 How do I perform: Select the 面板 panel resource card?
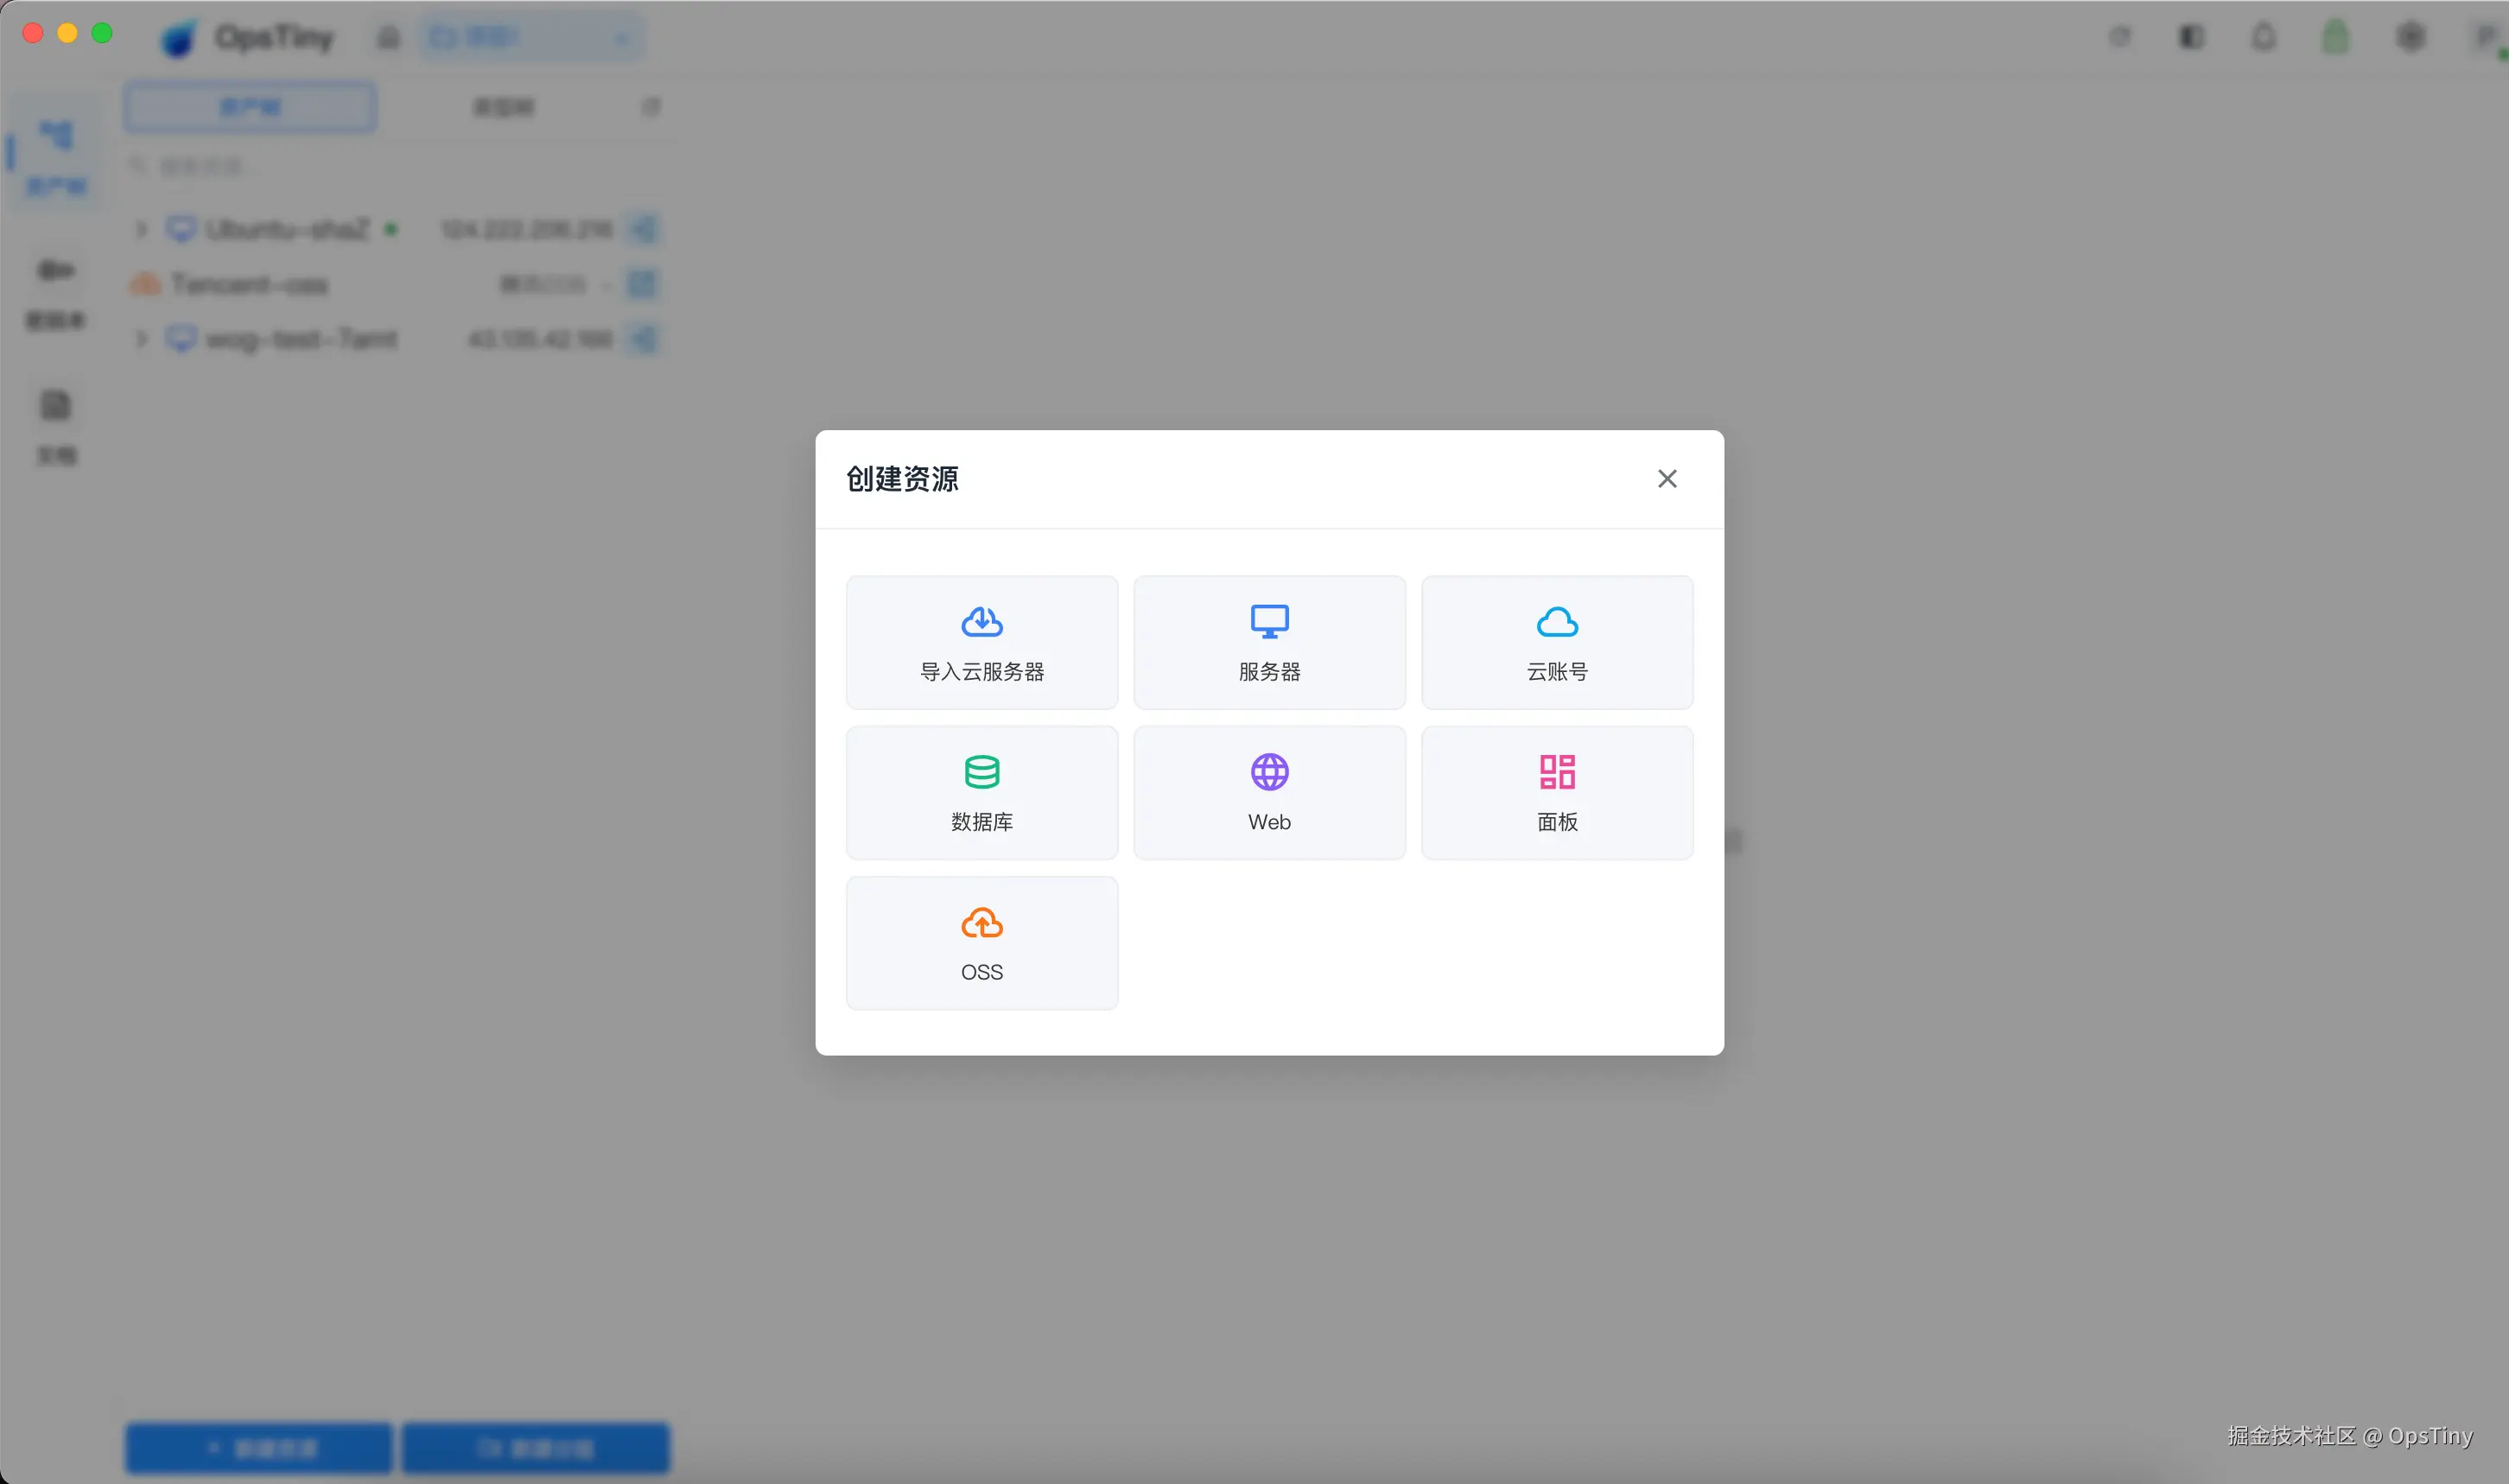tap(1556, 792)
